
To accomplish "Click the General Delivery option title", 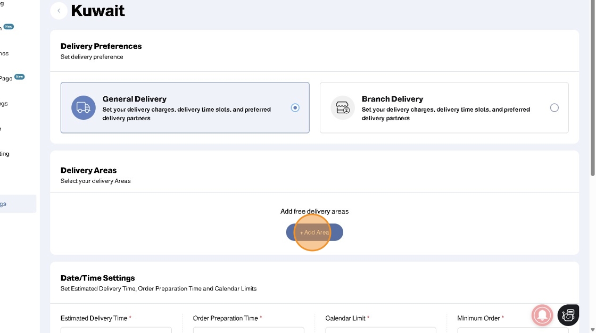I will [134, 99].
